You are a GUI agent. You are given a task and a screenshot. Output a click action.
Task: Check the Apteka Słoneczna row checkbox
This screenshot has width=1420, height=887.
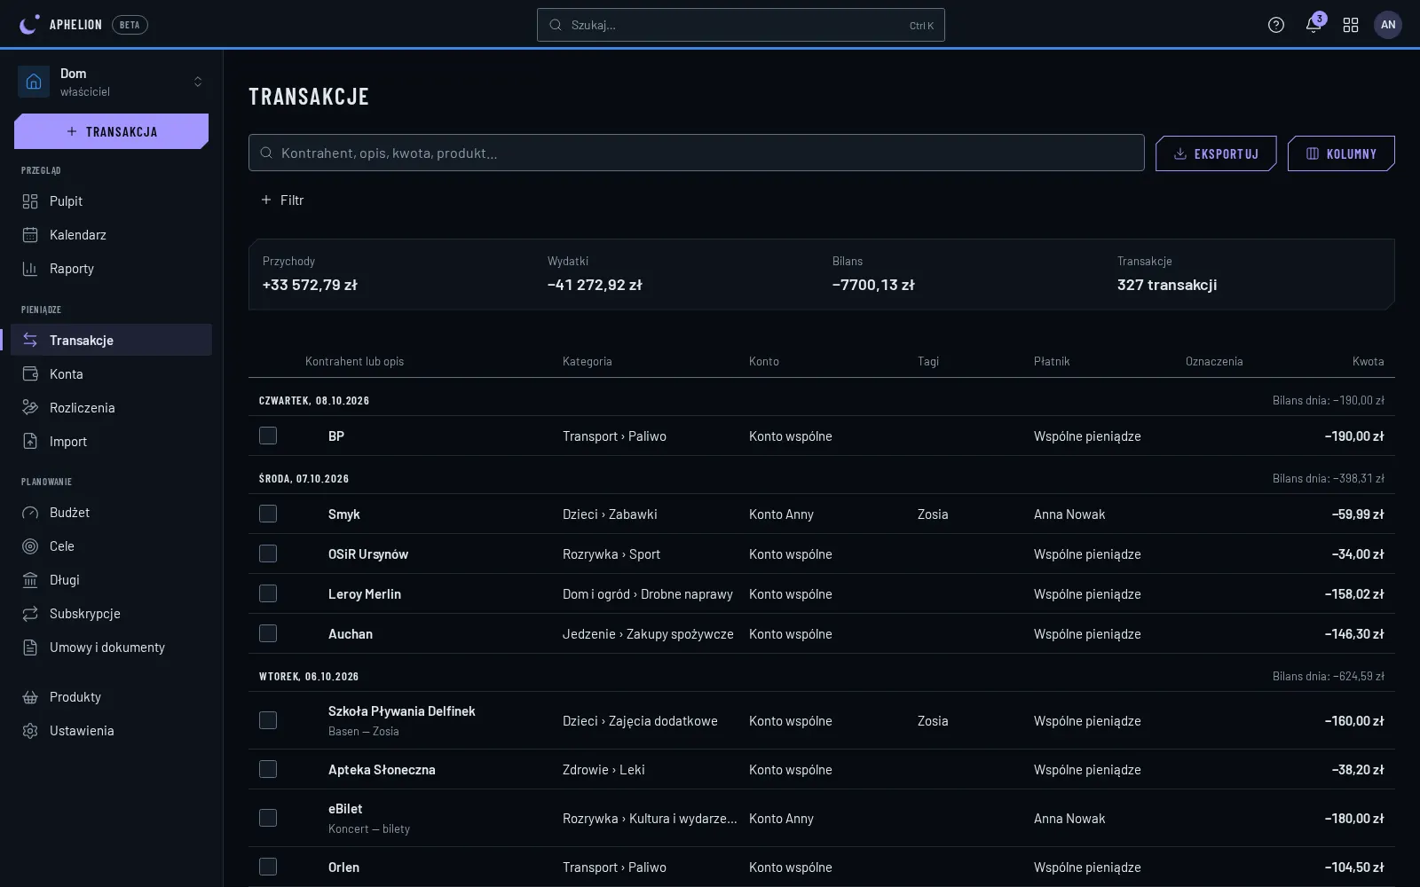pyautogui.click(x=268, y=769)
